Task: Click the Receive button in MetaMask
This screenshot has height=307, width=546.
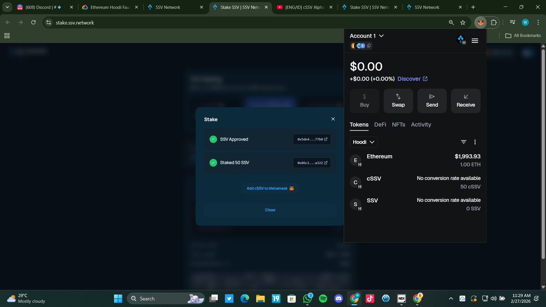Action: click(x=465, y=101)
